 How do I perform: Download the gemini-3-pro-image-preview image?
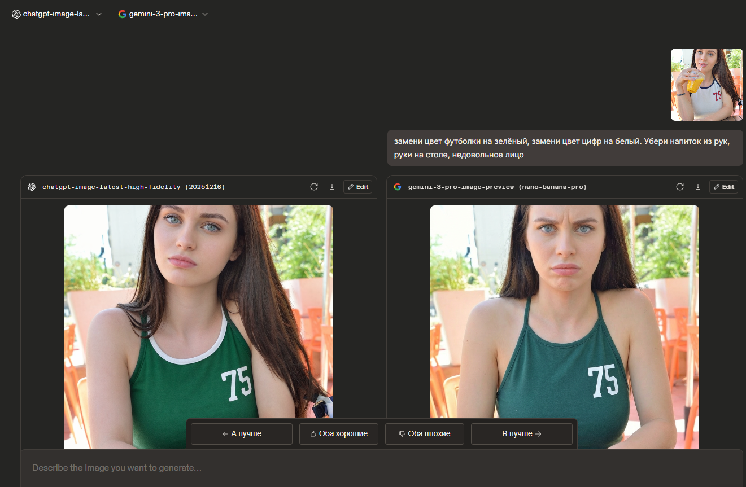[698, 187]
